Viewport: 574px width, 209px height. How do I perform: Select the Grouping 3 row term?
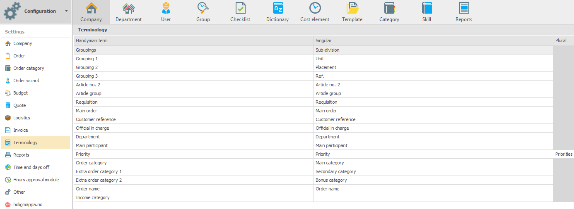[x=193, y=76]
